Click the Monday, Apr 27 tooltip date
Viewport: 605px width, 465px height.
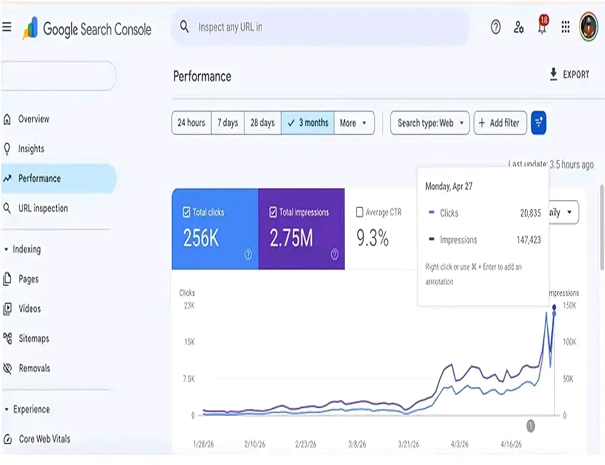(449, 186)
